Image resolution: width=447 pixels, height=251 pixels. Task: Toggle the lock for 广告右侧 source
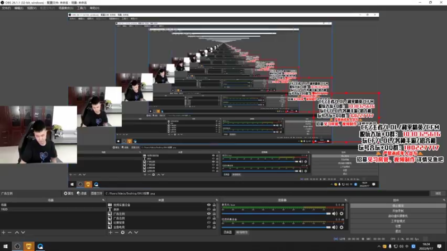click(x=214, y=218)
